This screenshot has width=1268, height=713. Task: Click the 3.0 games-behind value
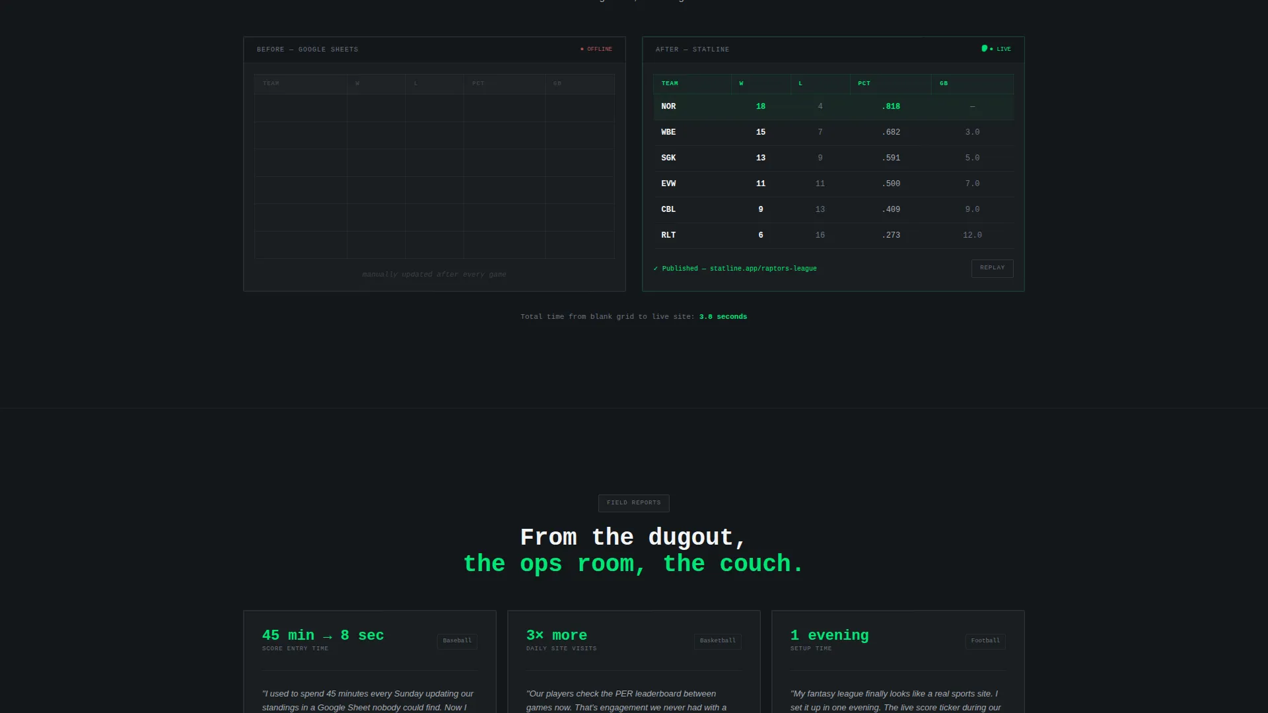(972, 132)
